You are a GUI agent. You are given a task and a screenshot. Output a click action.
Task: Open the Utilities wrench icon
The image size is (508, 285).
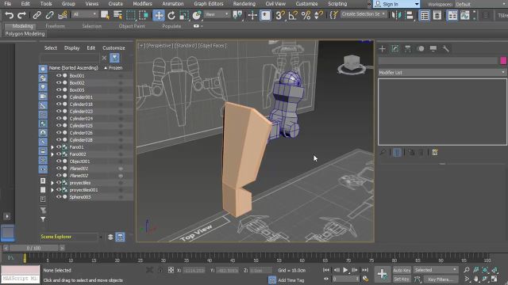point(446,49)
